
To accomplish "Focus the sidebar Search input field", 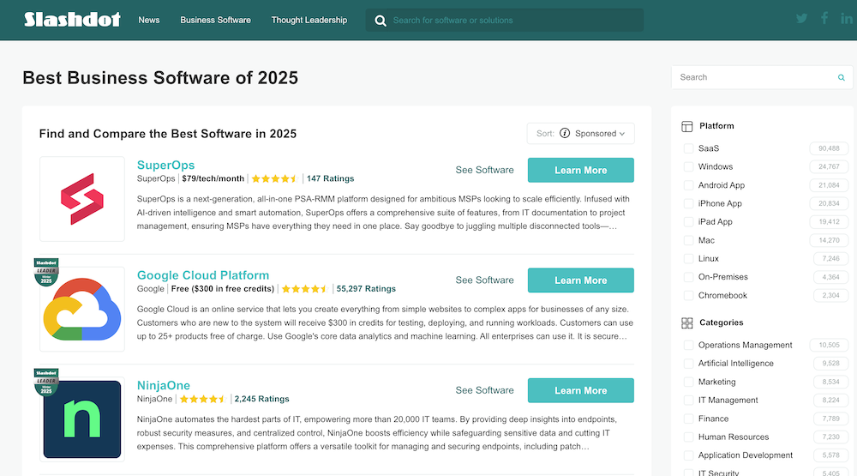I will (x=752, y=77).
